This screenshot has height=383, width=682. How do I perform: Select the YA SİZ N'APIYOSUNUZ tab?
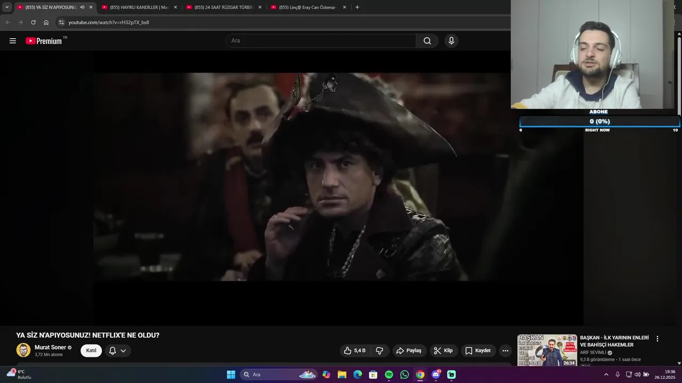tap(51, 7)
